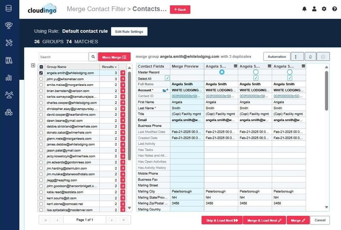Image resolution: width=341 pixels, height=230 pixels.
Task: Click merge grid scroll down arrow
Action: click(327, 207)
